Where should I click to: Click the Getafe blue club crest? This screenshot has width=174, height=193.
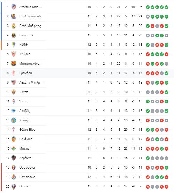[x=14, y=120]
